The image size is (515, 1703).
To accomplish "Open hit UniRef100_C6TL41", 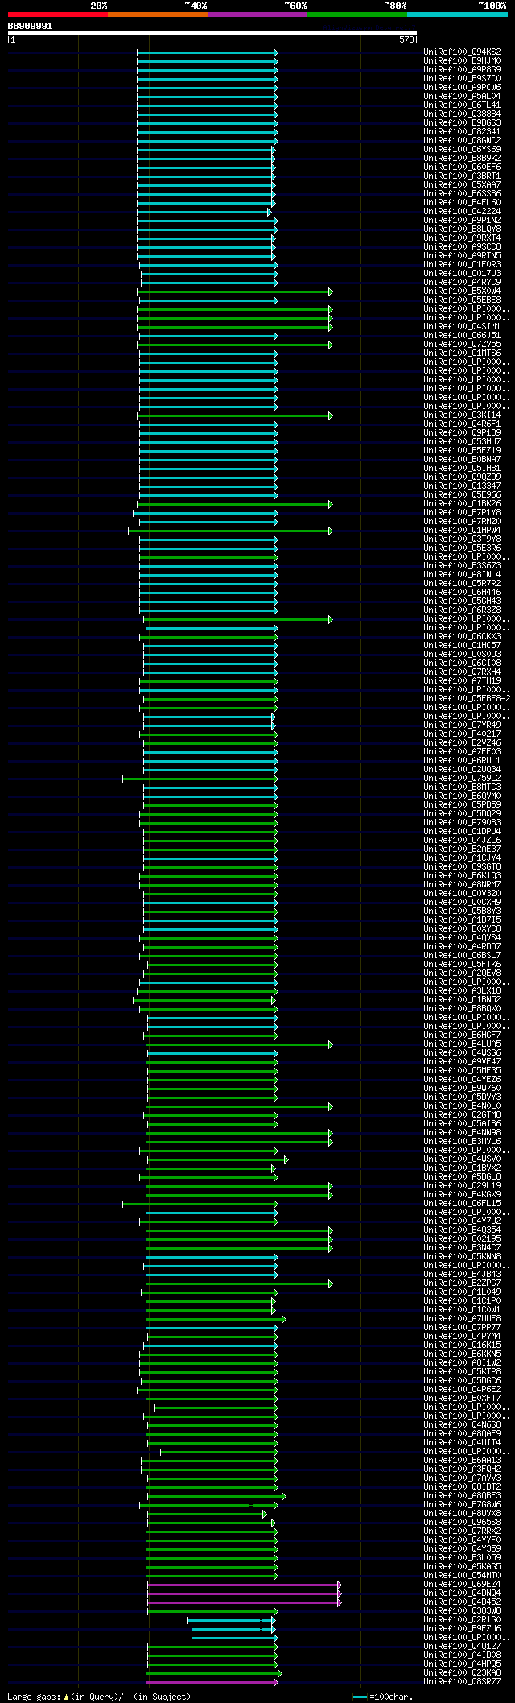I will click(x=462, y=105).
